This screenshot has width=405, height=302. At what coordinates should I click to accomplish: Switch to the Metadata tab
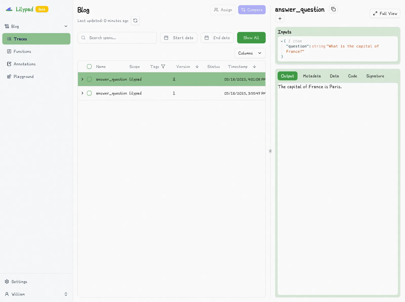click(312, 76)
